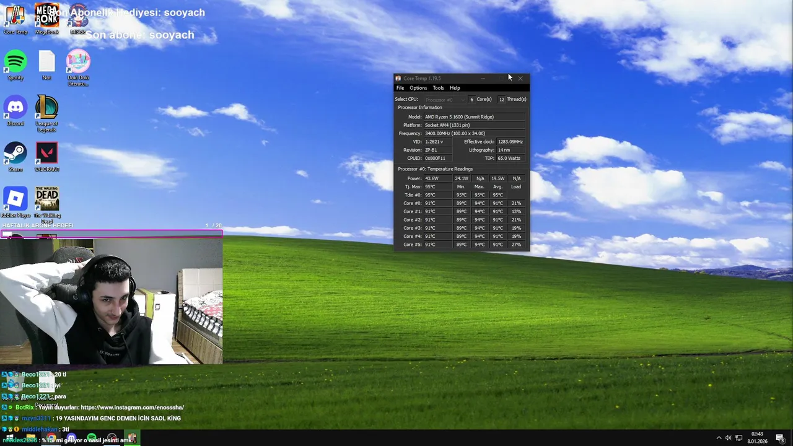This screenshot has height=446, width=793.
Task: Open the League of Legends shortcut
Action: 47,114
